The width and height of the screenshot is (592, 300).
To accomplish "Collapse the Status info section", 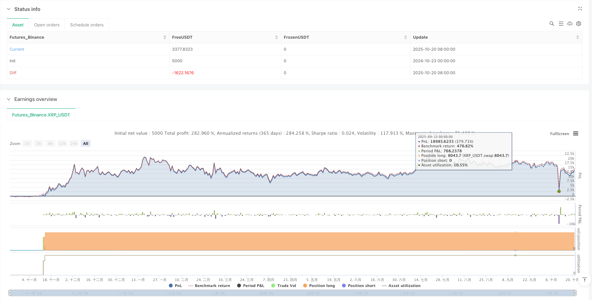I will [9, 9].
